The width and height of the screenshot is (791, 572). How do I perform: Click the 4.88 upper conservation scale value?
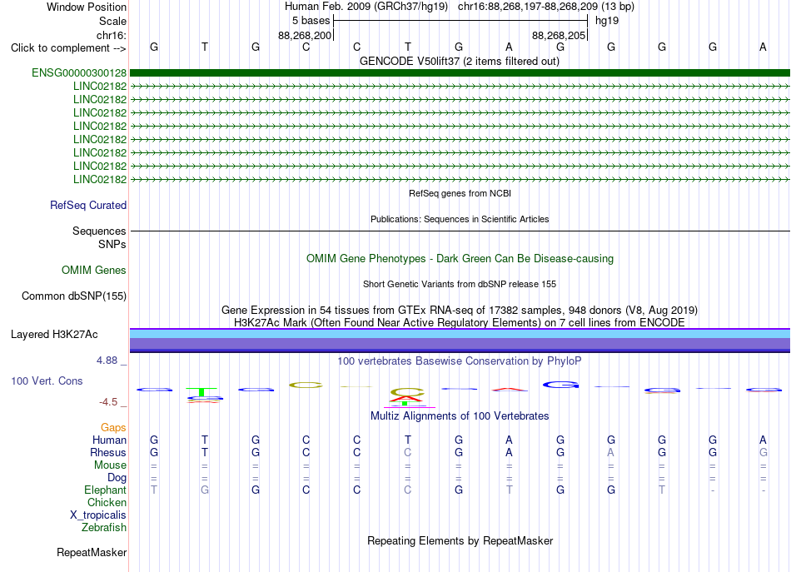tap(107, 361)
